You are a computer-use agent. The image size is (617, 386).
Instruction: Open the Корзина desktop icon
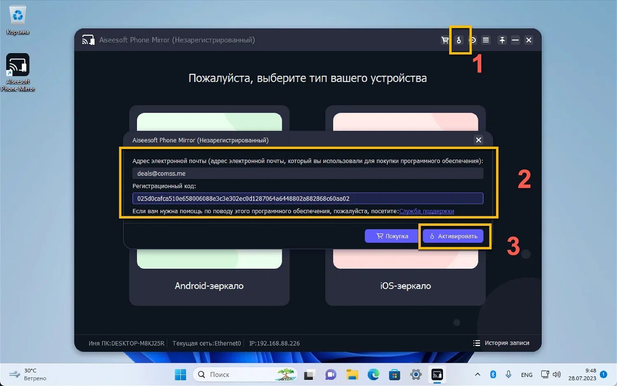click(x=18, y=20)
